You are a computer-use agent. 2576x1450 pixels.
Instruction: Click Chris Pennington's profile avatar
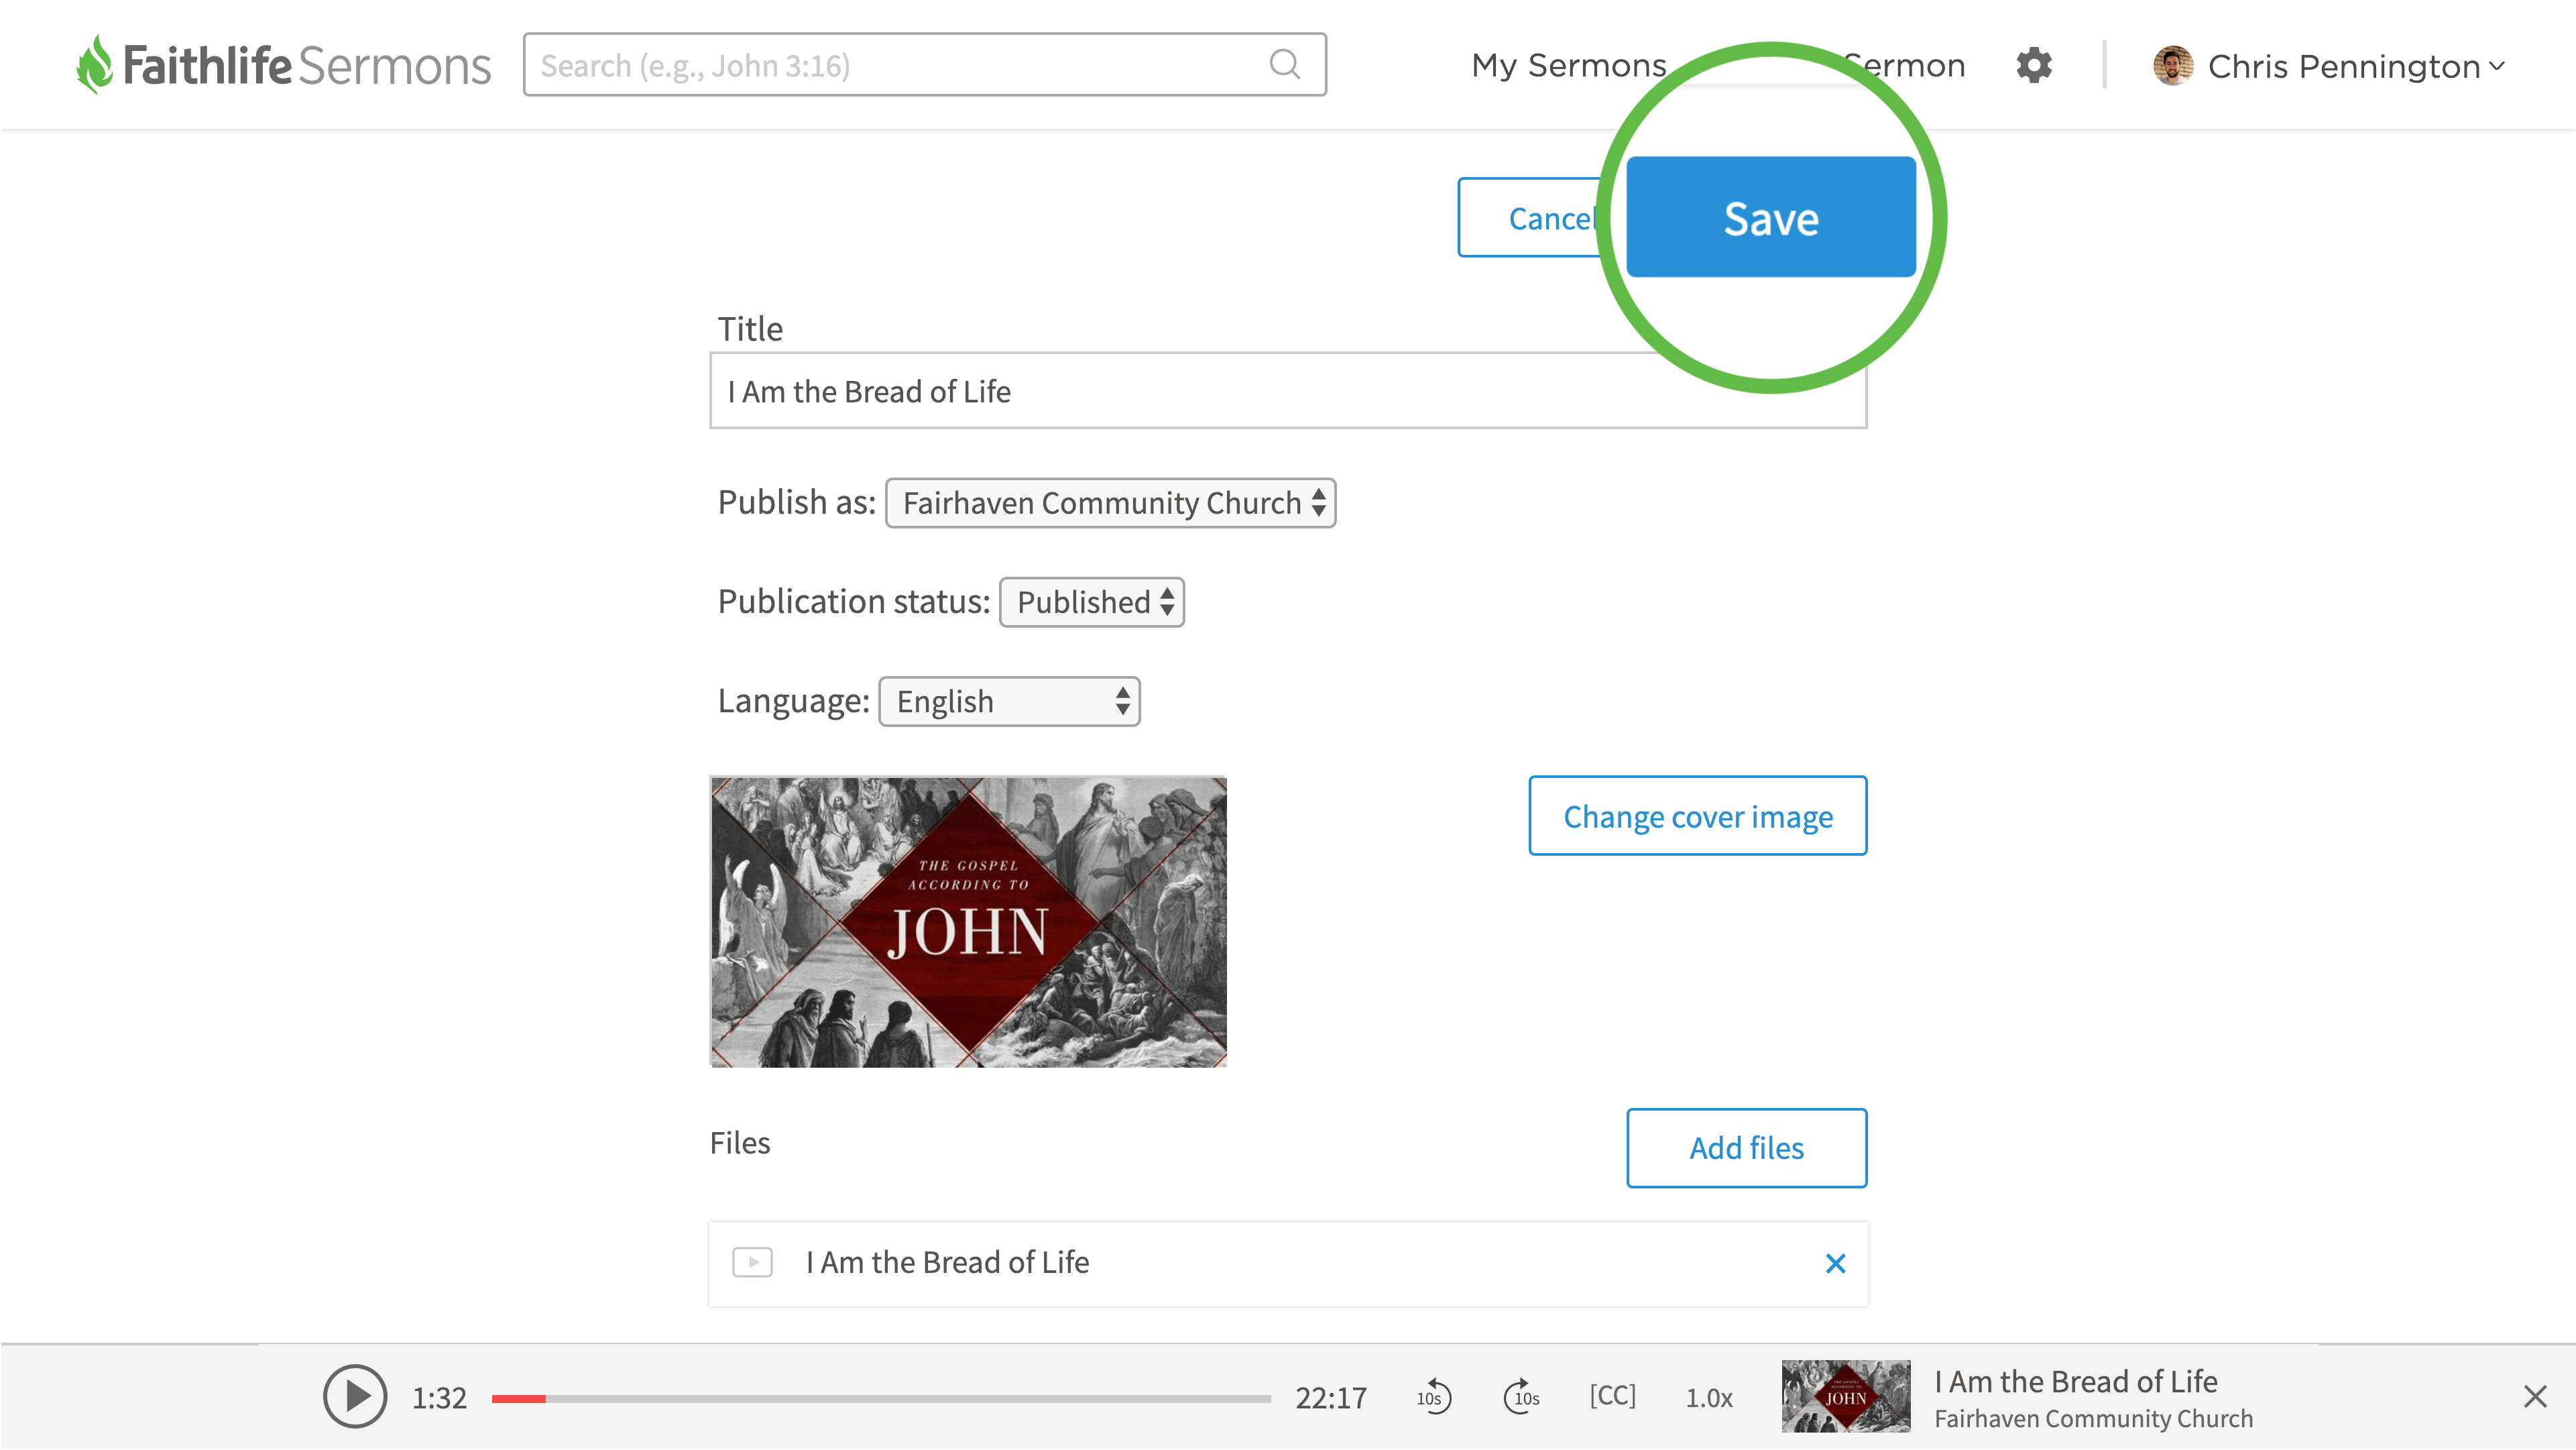[2172, 66]
